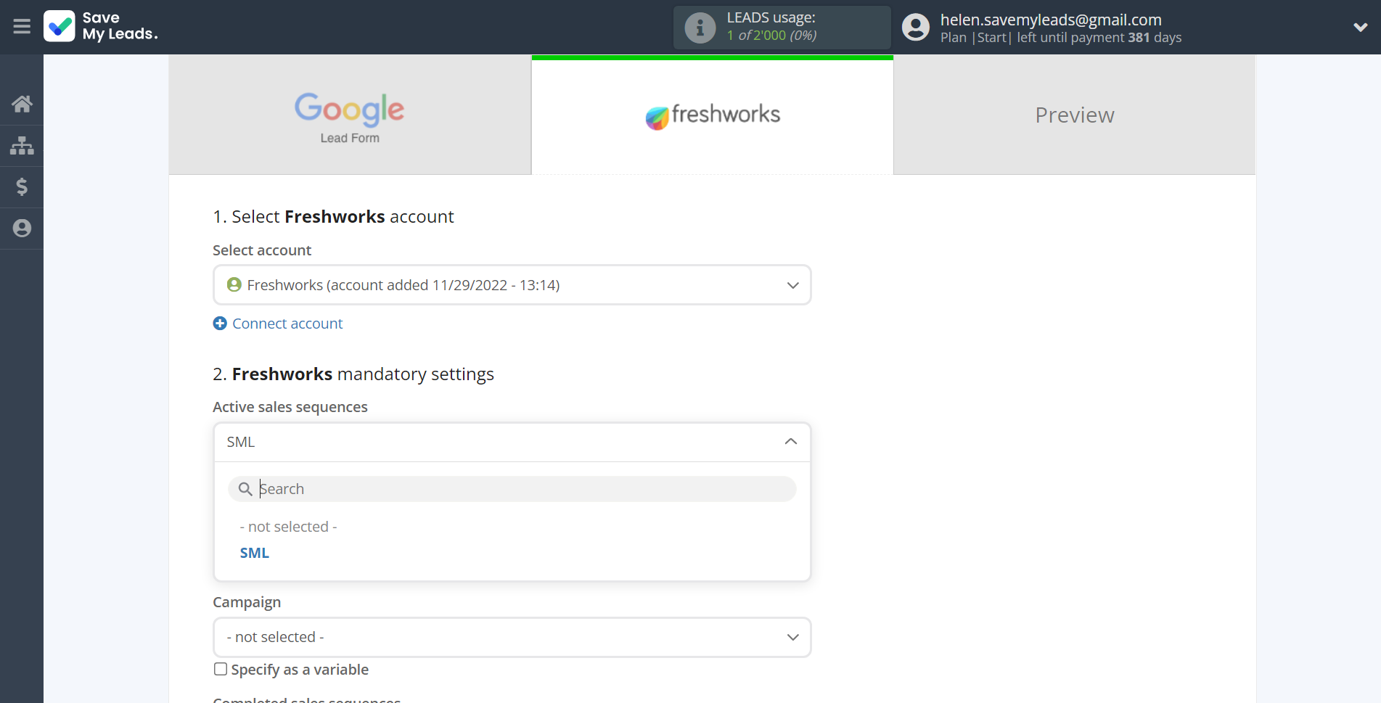Click the user avatar icon
The image size is (1381, 703).
916,28
